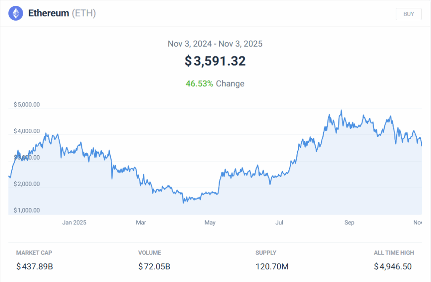Click the green 46.53% change value
431x282 pixels.
tap(199, 83)
